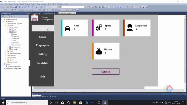Show hidden system tray icons
Image resolution: width=187 pixels, height=105 pixels.
154,103
